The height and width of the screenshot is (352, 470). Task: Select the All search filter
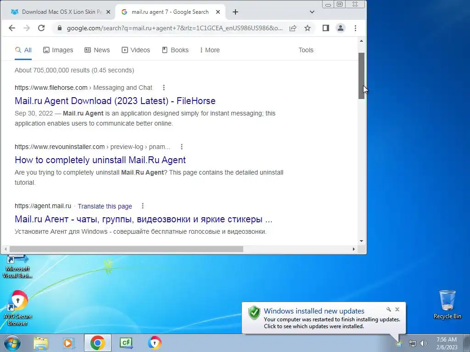coord(23,50)
